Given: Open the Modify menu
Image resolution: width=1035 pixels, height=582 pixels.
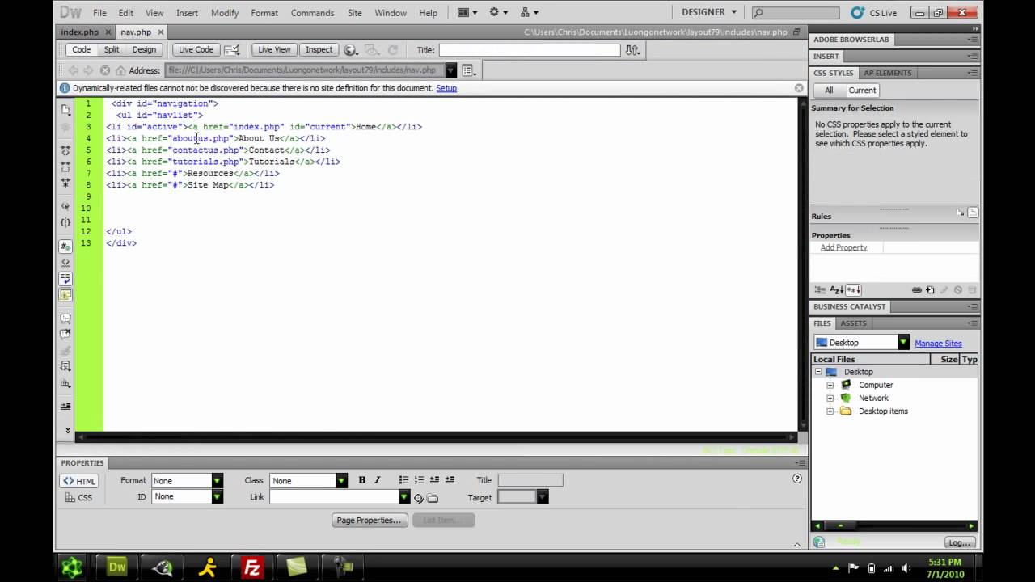Looking at the screenshot, I should pyautogui.click(x=225, y=13).
